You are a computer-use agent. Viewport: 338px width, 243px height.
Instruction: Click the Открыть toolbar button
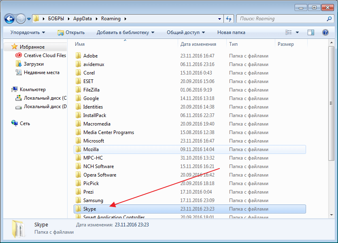(71, 32)
